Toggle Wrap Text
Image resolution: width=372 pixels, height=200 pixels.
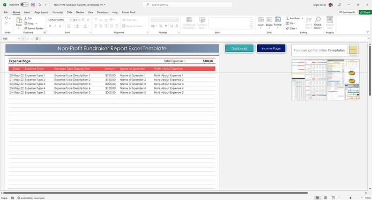129,20
